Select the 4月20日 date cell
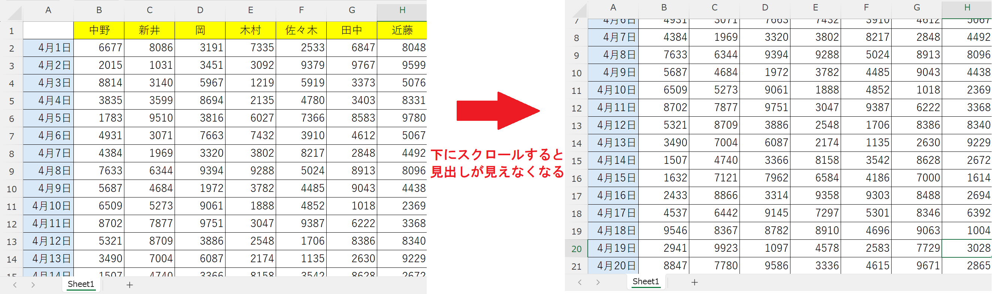 tap(613, 266)
